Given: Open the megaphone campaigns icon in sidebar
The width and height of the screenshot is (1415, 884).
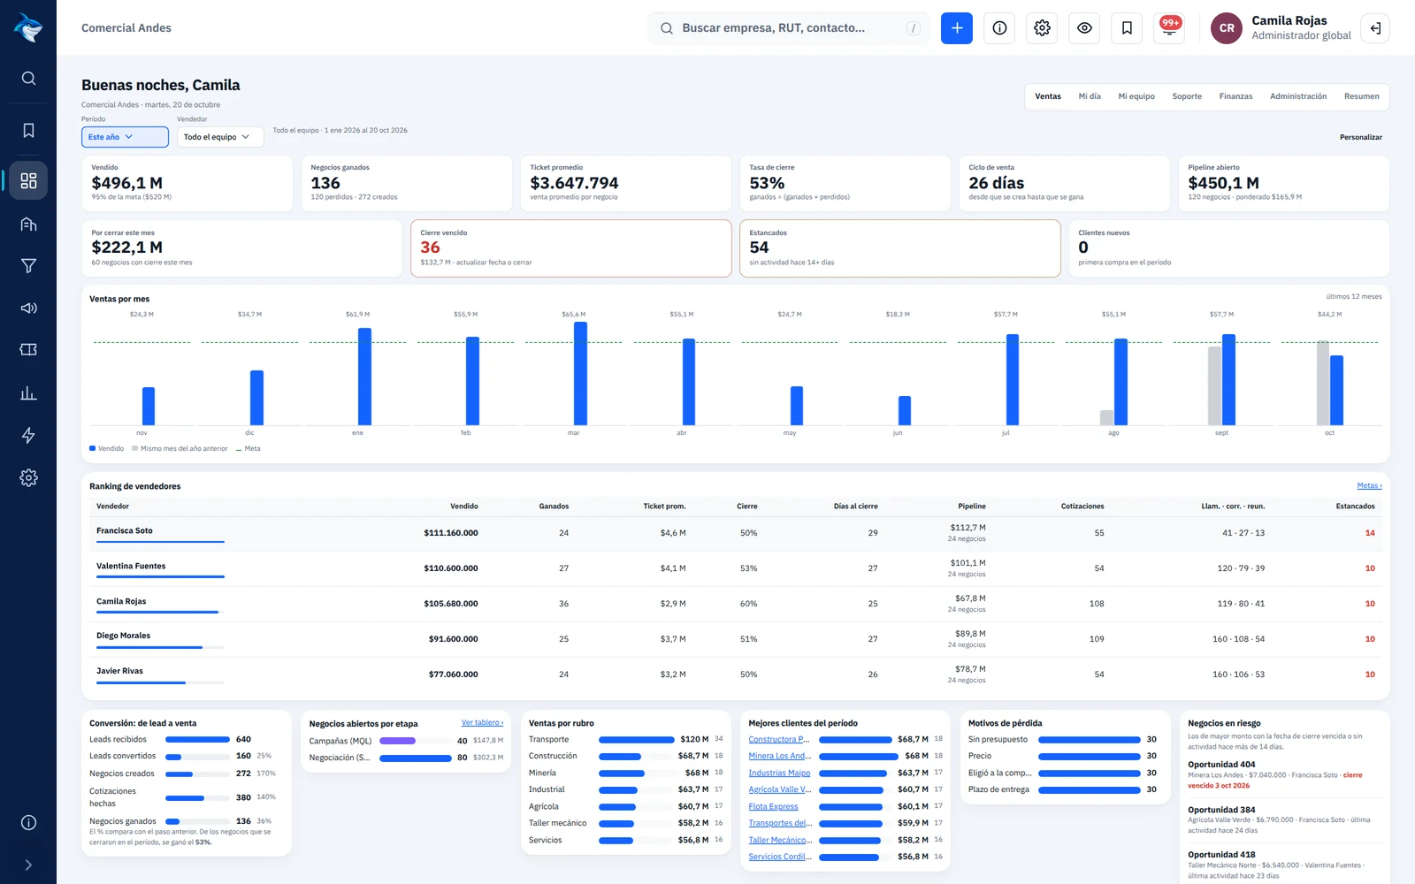Looking at the screenshot, I should click(28, 309).
